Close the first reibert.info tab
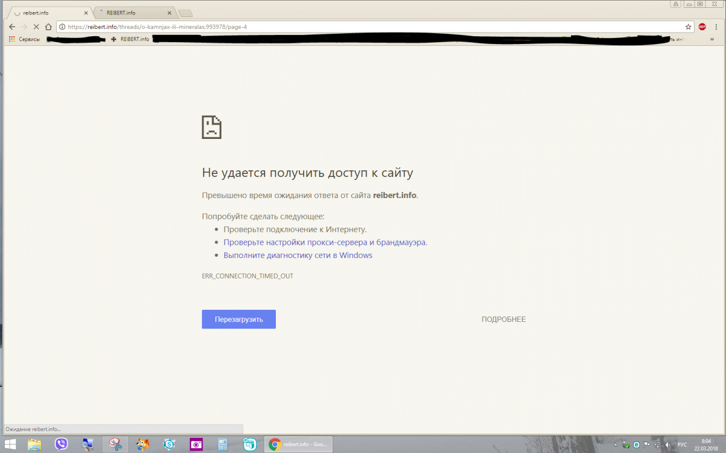 85,13
